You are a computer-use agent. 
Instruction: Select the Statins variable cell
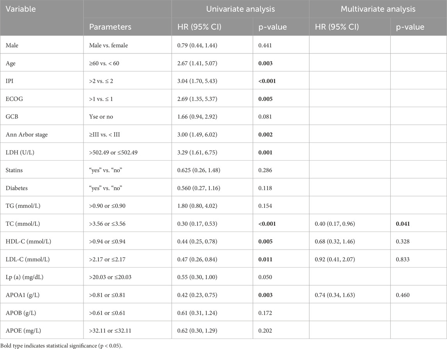tap(14, 170)
